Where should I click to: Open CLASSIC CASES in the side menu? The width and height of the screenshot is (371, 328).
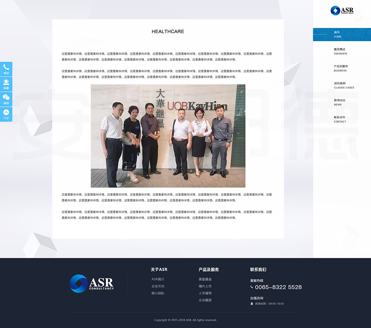[344, 85]
